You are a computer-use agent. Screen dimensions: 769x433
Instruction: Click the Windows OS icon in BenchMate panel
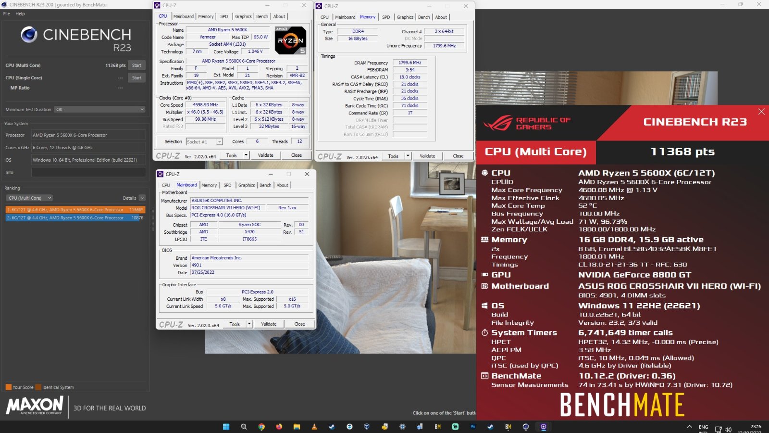tap(484, 306)
